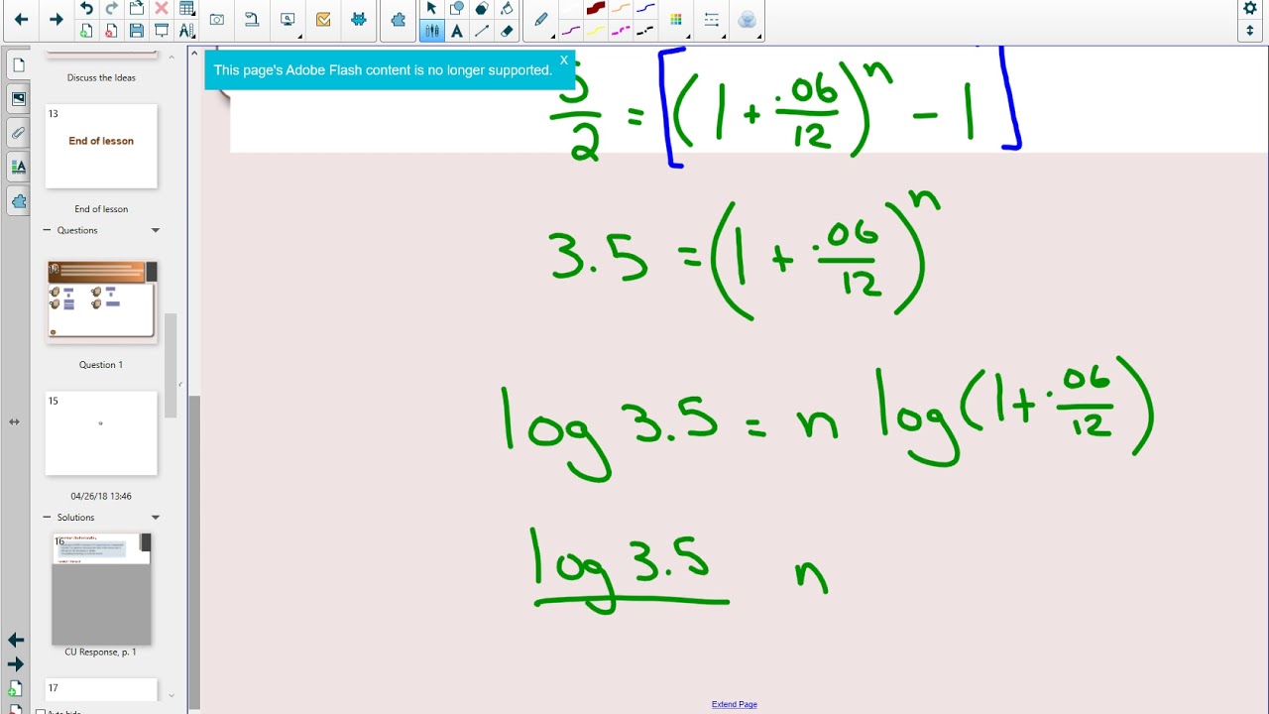Image resolution: width=1269 pixels, height=714 pixels.
Task: Open the transparency dropdown
Action: click(x=748, y=20)
